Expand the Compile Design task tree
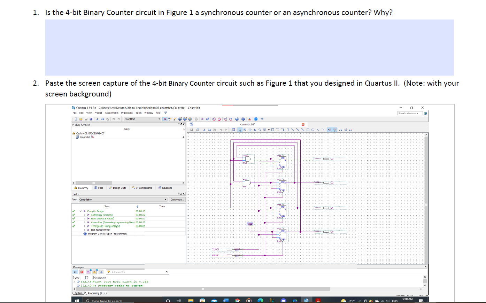The height and width of the screenshot is (303, 486). [x=80, y=211]
